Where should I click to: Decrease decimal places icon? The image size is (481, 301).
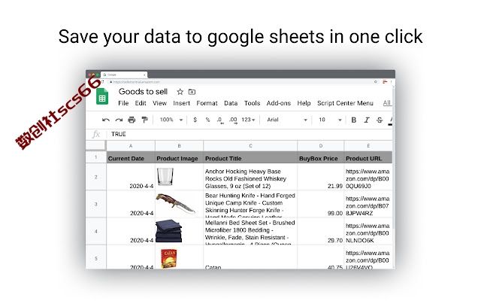[220, 120]
